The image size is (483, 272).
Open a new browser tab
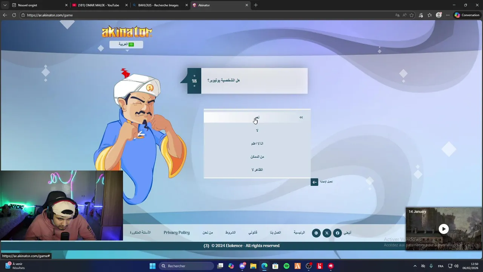[x=256, y=5]
